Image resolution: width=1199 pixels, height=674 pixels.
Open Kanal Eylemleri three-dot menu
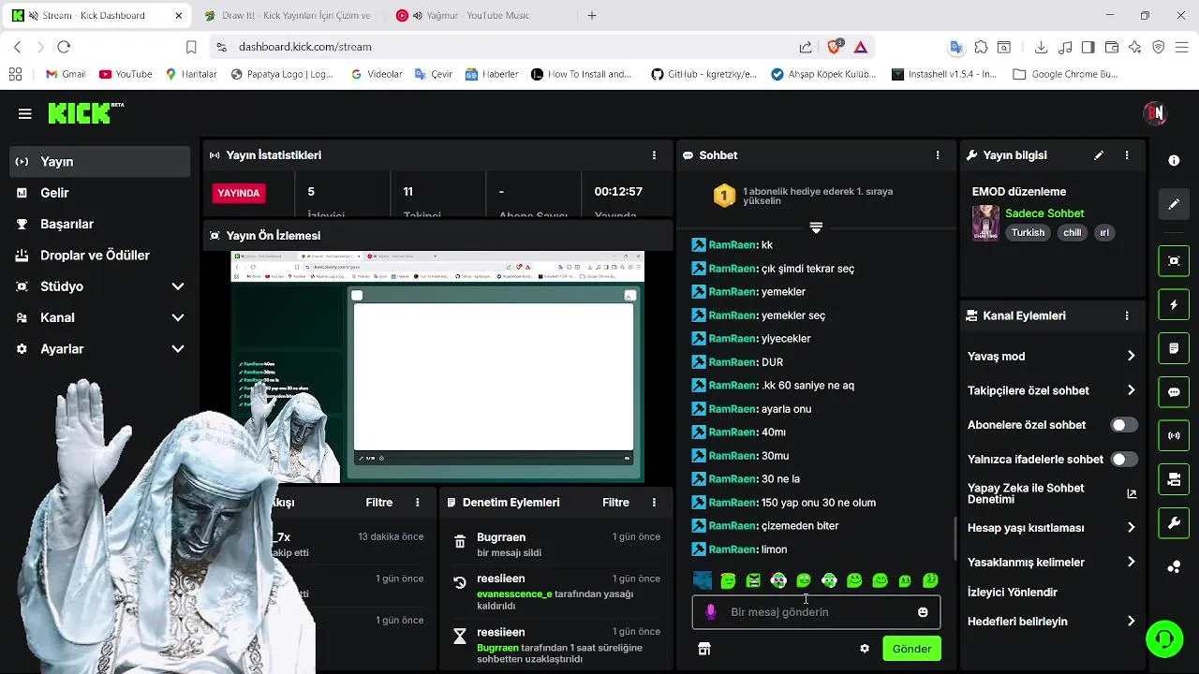(1127, 316)
